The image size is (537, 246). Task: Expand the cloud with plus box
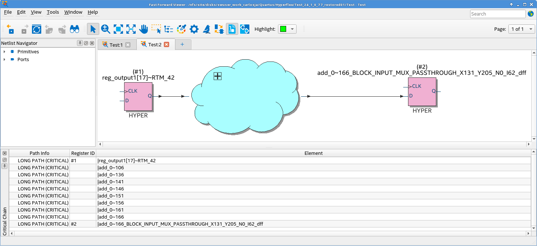click(218, 76)
